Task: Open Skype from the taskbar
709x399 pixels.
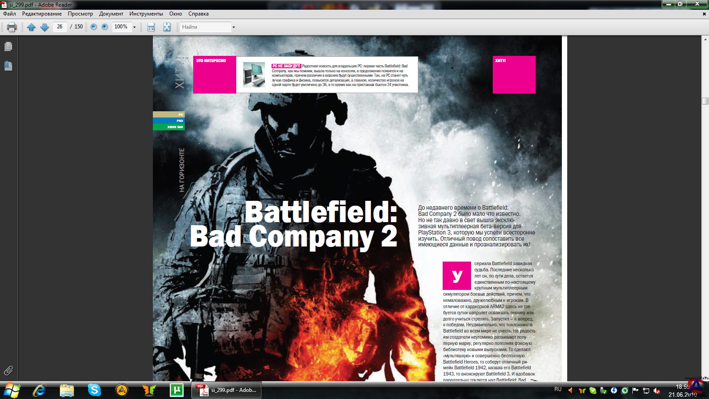Action: point(94,390)
